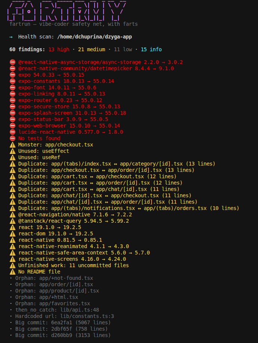
Task: Click duplicate line cart.tsx ↔ checkout.tsx (12 lines)
Action: [x=97, y=176]
